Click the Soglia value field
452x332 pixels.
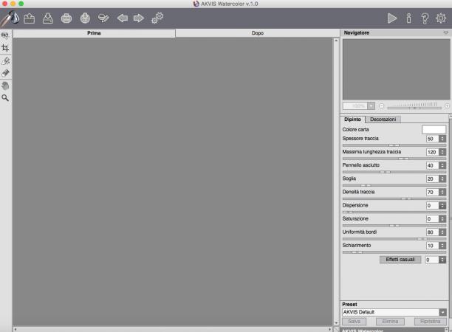coord(432,179)
